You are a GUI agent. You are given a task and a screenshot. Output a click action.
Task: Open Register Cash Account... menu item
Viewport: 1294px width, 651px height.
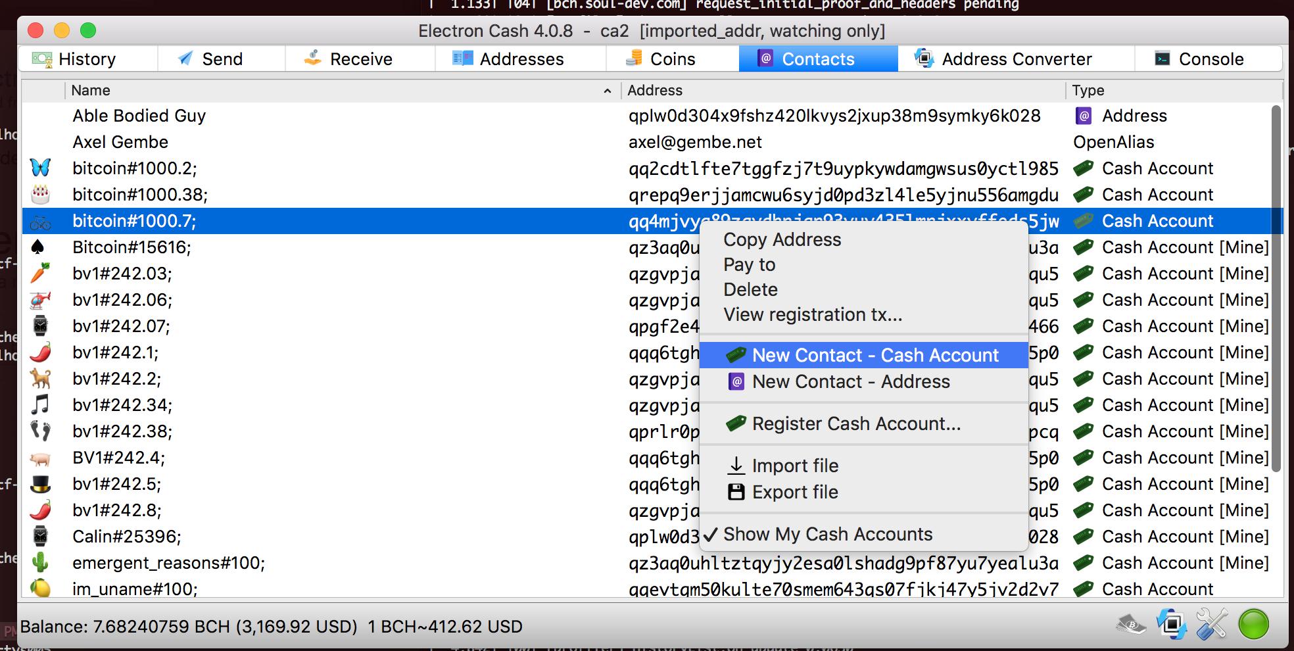point(863,423)
